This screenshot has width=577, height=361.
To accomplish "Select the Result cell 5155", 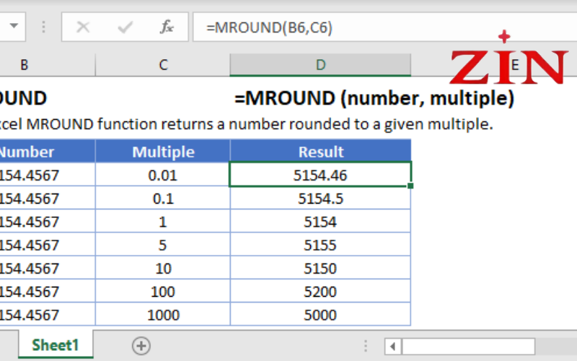I will coord(320,245).
